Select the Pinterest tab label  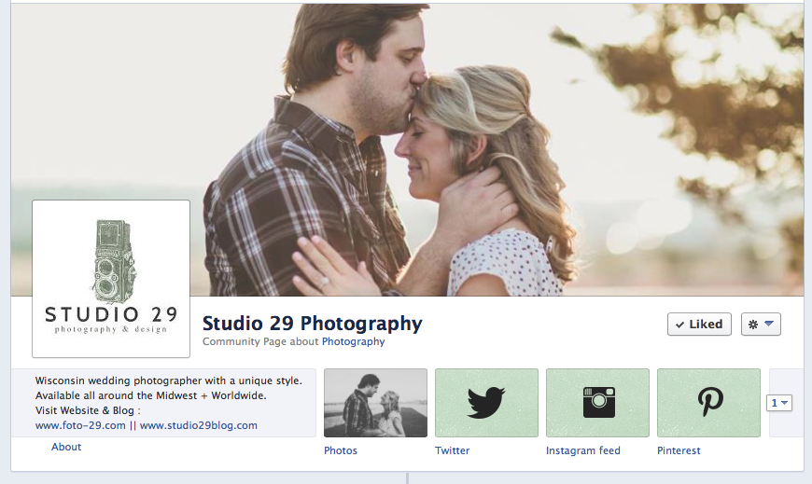[x=679, y=450]
